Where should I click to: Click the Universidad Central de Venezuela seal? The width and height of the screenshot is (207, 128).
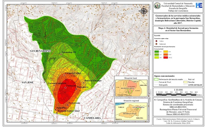tap(158, 6)
